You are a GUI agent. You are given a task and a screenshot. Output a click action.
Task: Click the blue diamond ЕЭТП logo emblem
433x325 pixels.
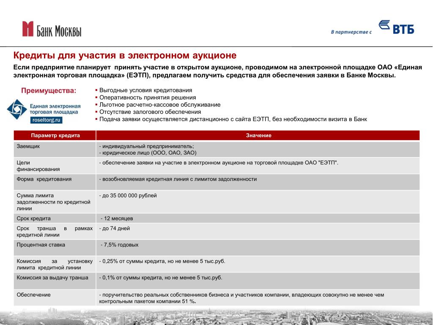click(17, 110)
